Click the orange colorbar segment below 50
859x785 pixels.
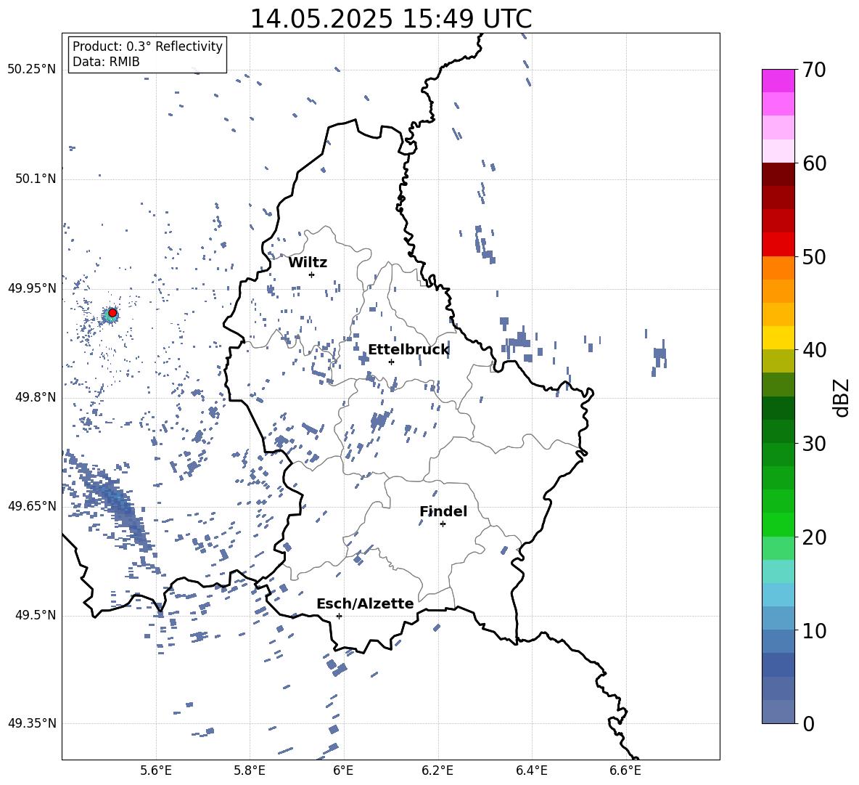[x=778, y=268]
